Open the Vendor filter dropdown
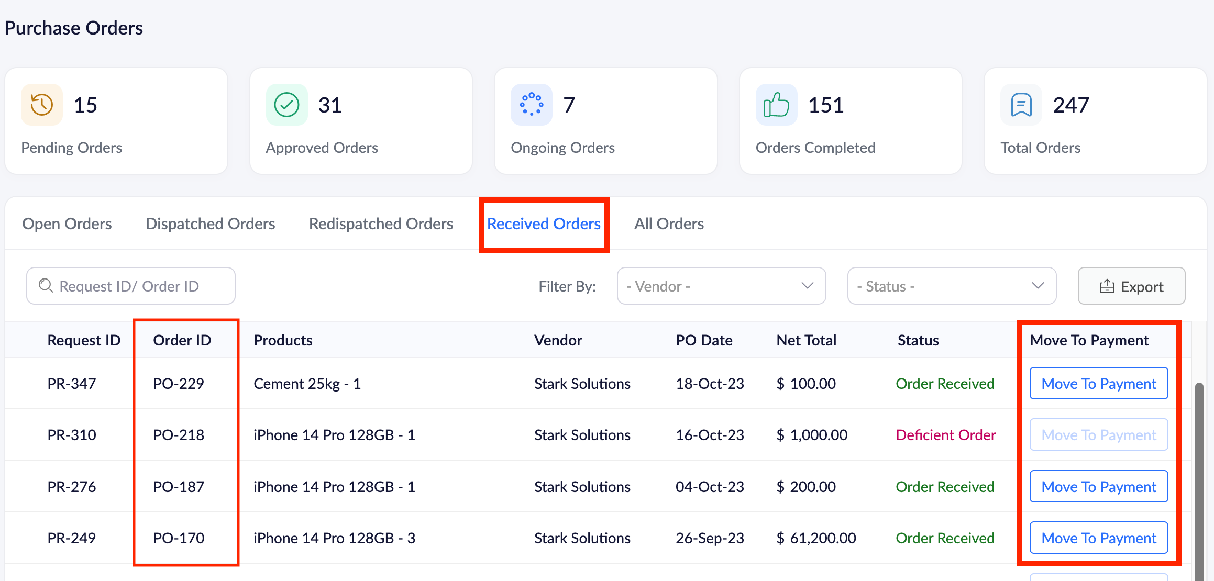This screenshot has height=581, width=1214. pos(721,286)
